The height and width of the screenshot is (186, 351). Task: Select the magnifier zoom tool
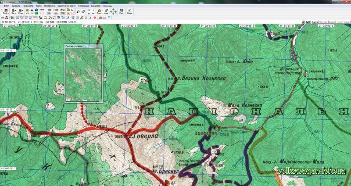coord(78,12)
